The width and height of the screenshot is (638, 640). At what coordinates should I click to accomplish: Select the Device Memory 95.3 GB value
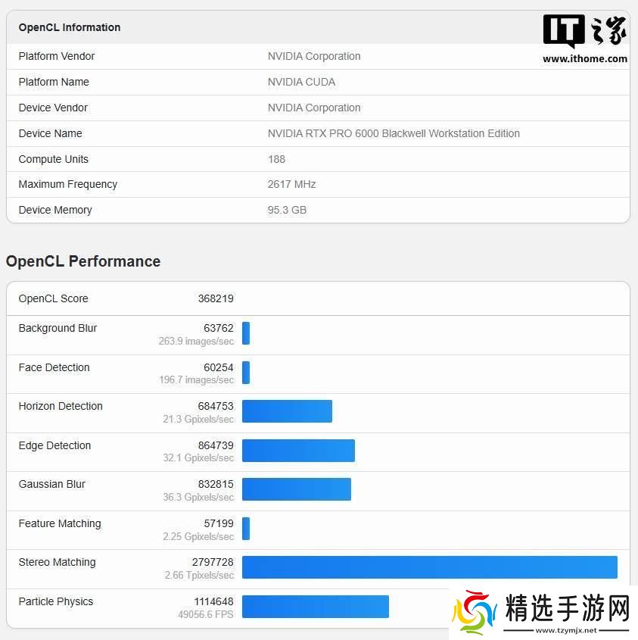point(287,210)
